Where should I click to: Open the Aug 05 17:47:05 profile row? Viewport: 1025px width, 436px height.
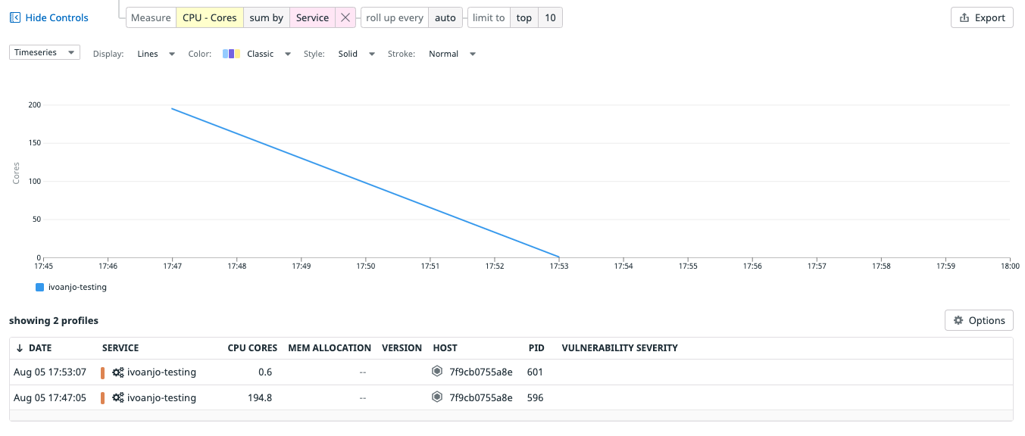(511, 397)
